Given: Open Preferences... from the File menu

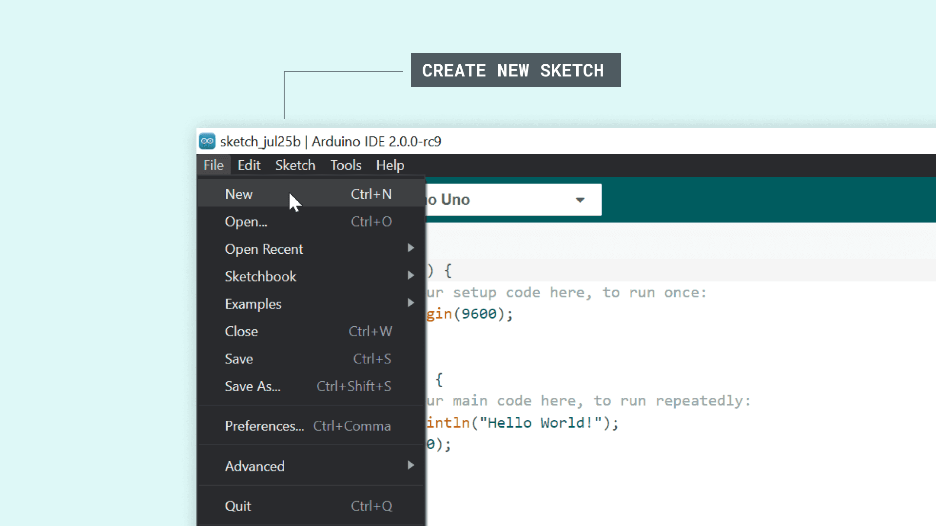Looking at the screenshot, I should pyautogui.click(x=264, y=426).
